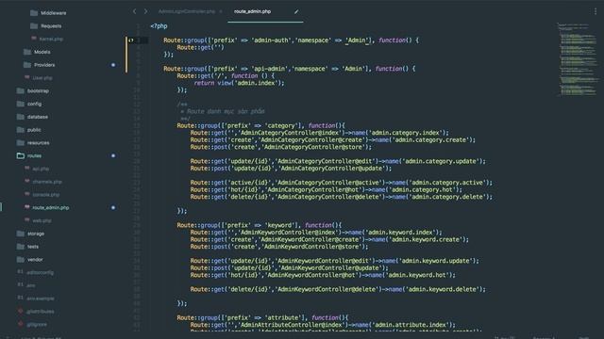Click 'admin.attribute.index' route name

pos(411,325)
